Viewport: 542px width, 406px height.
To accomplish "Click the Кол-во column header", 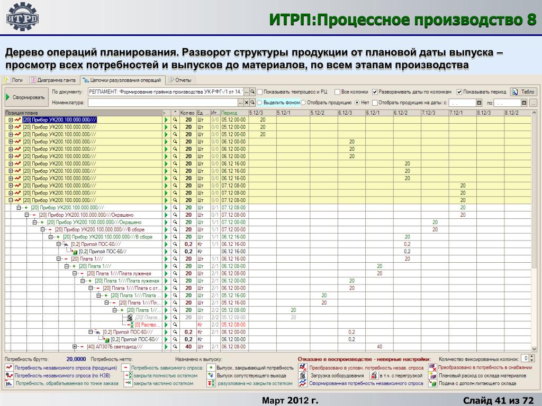I will pos(188,113).
